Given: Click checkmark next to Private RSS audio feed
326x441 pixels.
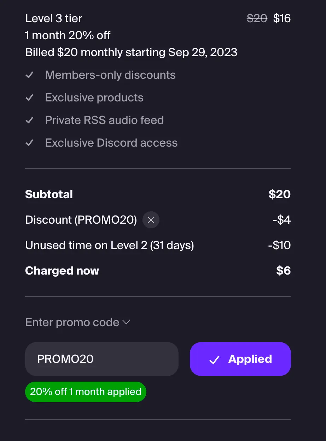Looking at the screenshot, I should [x=30, y=120].
